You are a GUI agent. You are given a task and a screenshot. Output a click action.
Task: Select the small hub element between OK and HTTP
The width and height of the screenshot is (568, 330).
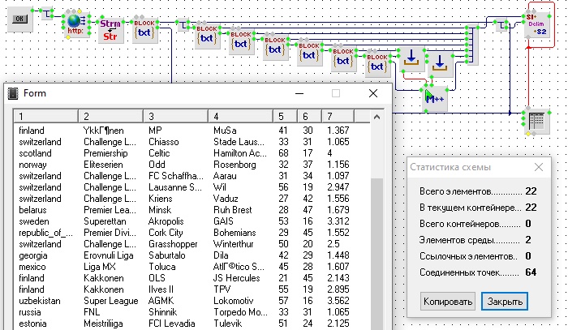coord(47,15)
